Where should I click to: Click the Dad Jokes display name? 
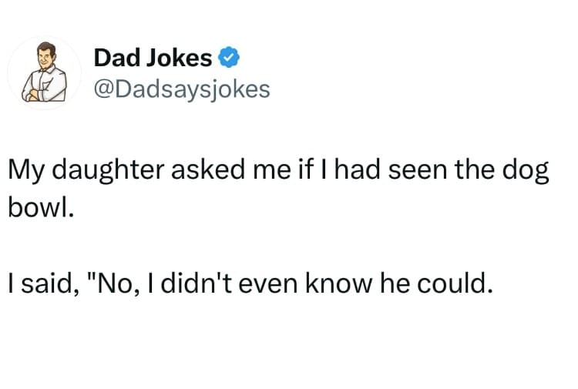coord(153,58)
